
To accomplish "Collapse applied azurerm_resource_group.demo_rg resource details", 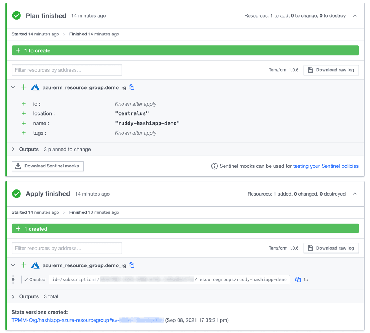I will (13, 265).
